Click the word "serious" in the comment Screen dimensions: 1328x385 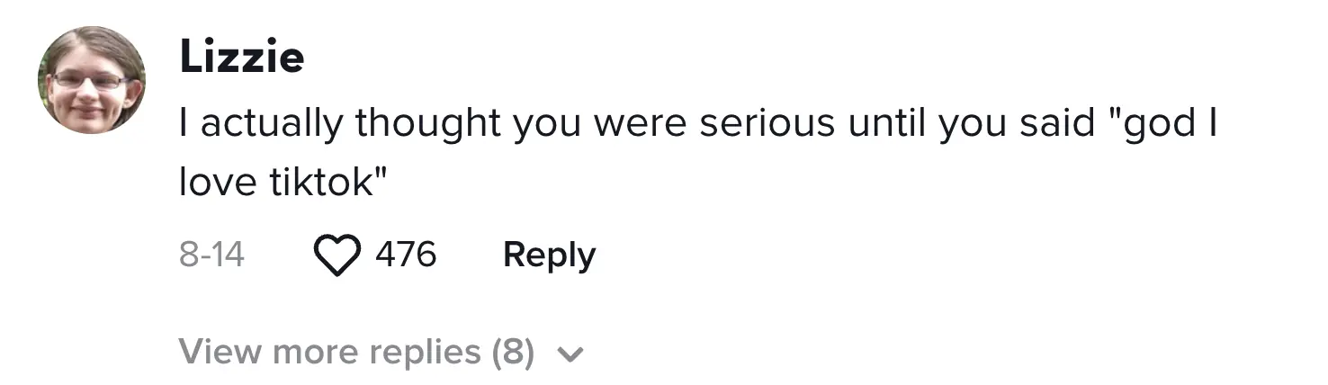pyautogui.click(x=767, y=124)
